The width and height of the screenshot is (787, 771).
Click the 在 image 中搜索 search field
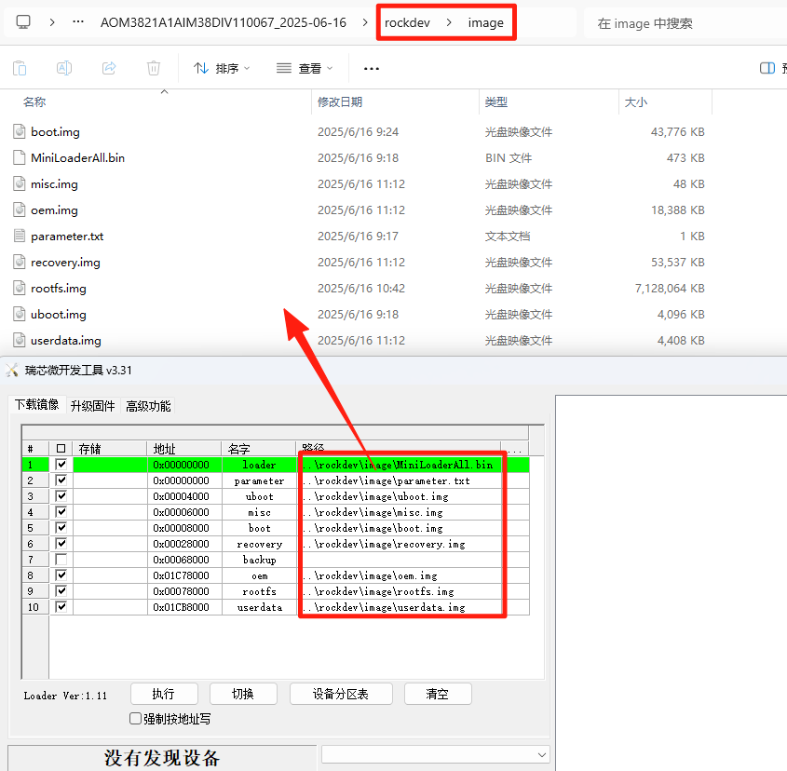point(685,23)
